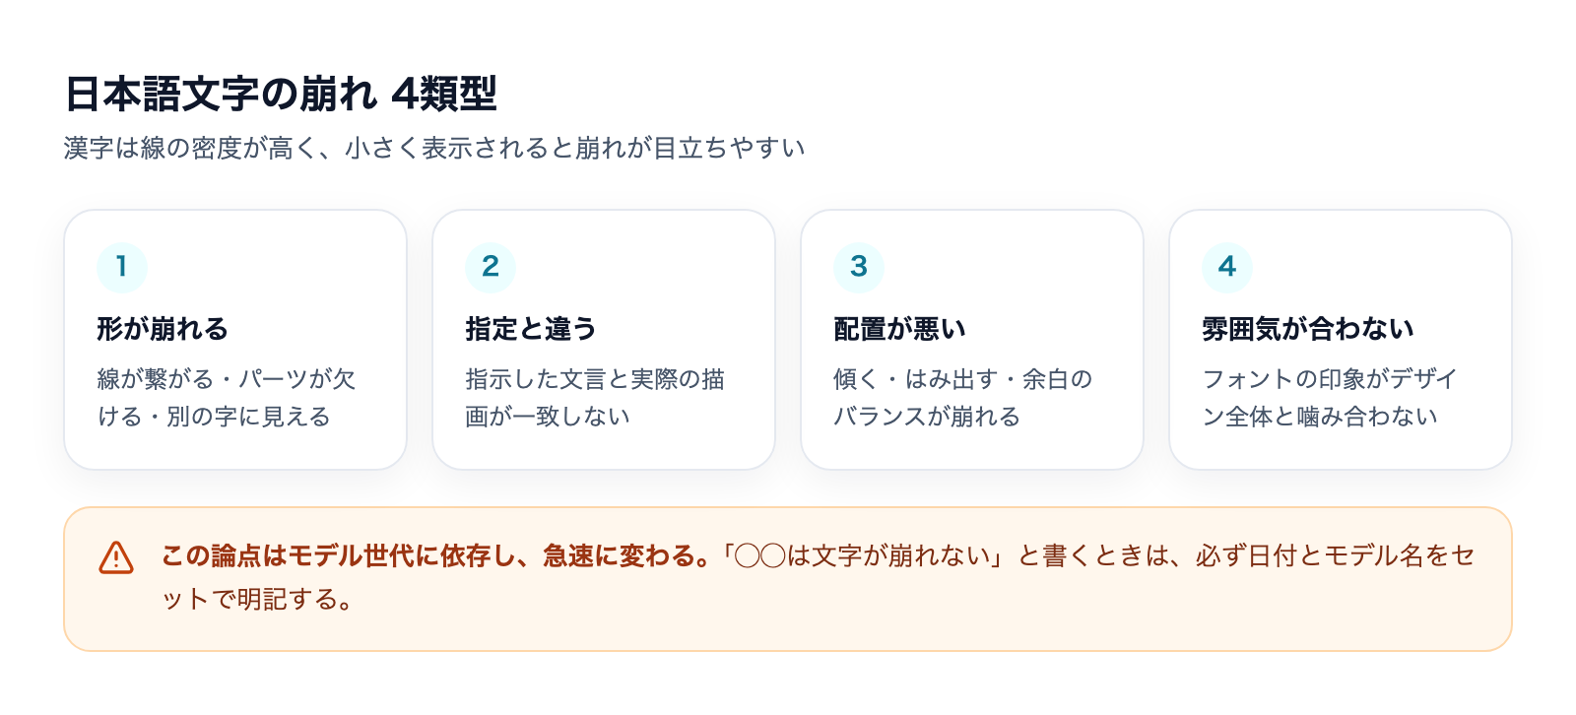Click the orange warning triangle icon
Screen dimensions: 1576x715
click(116, 557)
